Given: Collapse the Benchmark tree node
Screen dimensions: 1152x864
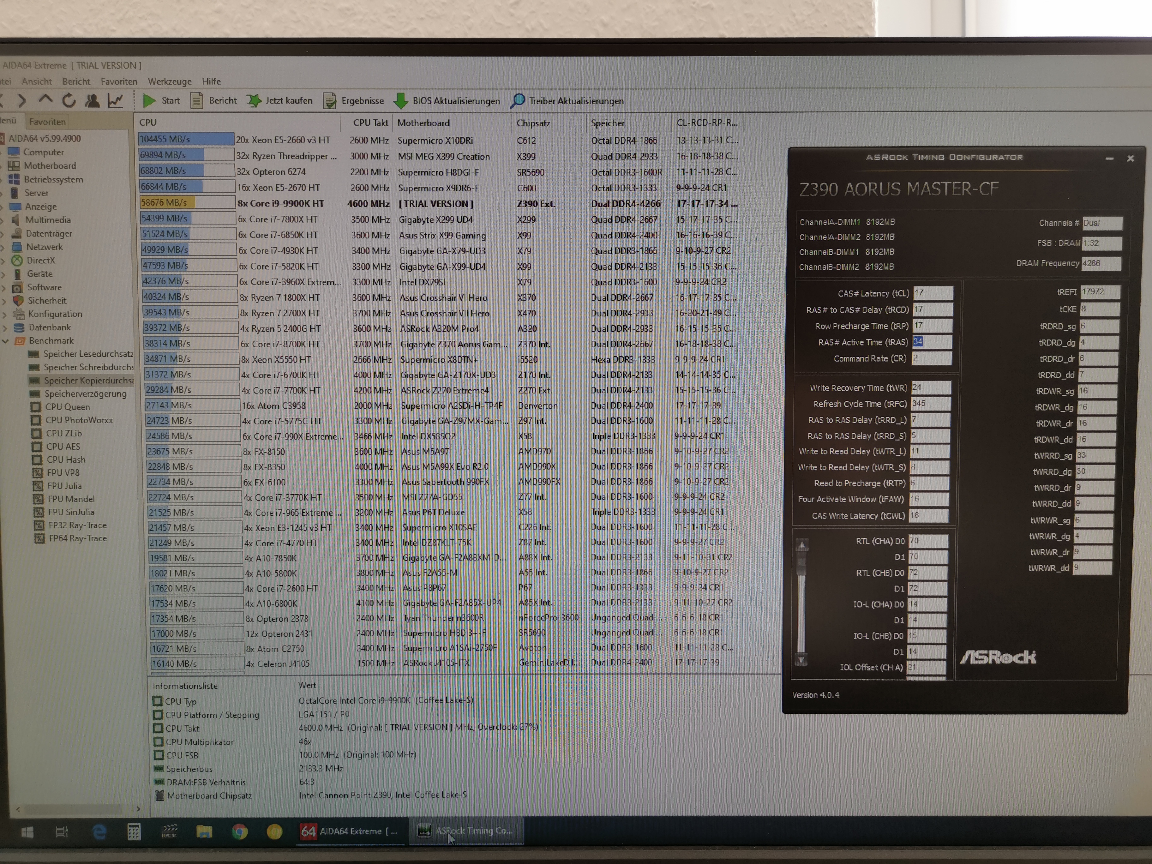Looking at the screenshot, I should pyautogui.click(x=6, y=341).
